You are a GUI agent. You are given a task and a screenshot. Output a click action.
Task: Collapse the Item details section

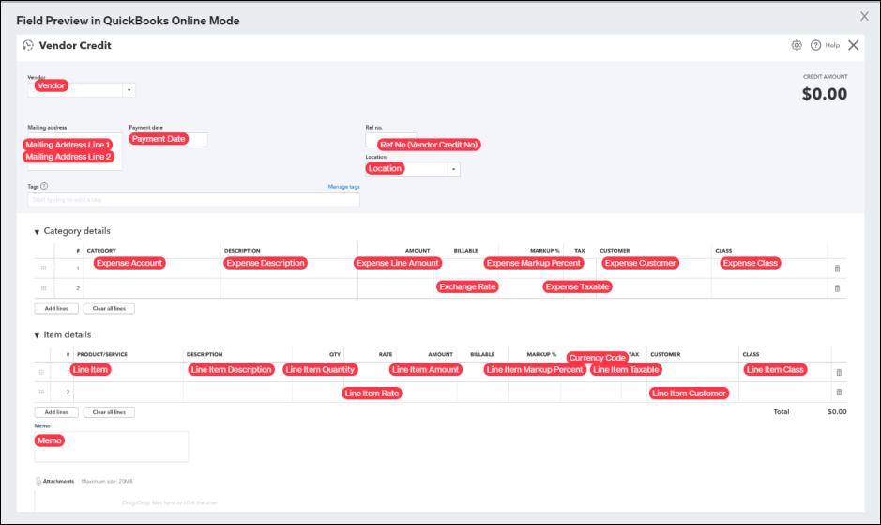(x=38, y=335)
